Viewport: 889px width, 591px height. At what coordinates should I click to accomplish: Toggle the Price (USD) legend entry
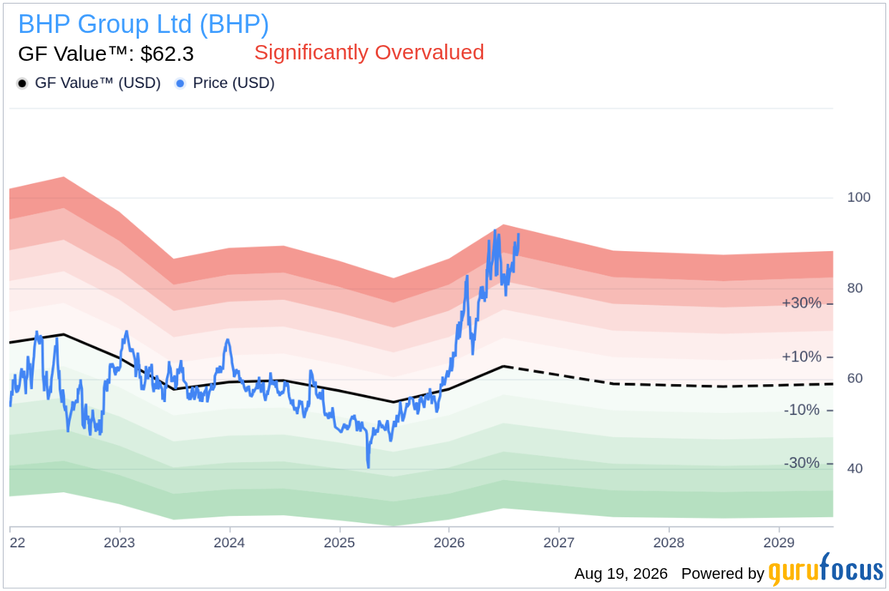pos(225,83)
